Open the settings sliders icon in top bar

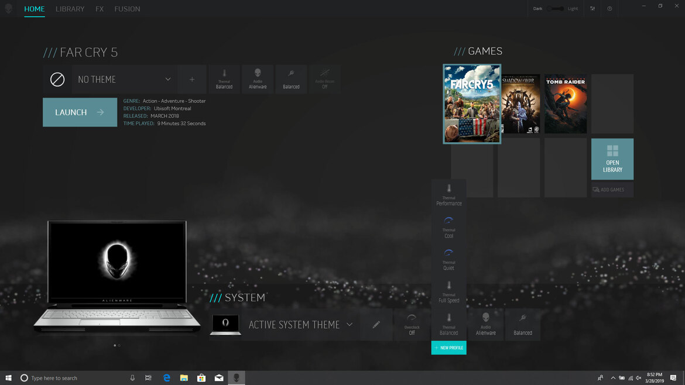click(592, 9)
